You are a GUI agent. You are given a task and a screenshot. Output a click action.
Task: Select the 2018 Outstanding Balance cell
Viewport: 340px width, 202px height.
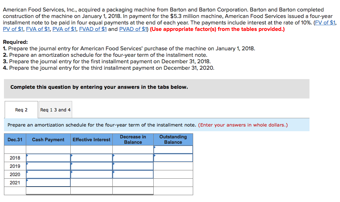pos(173,158)
